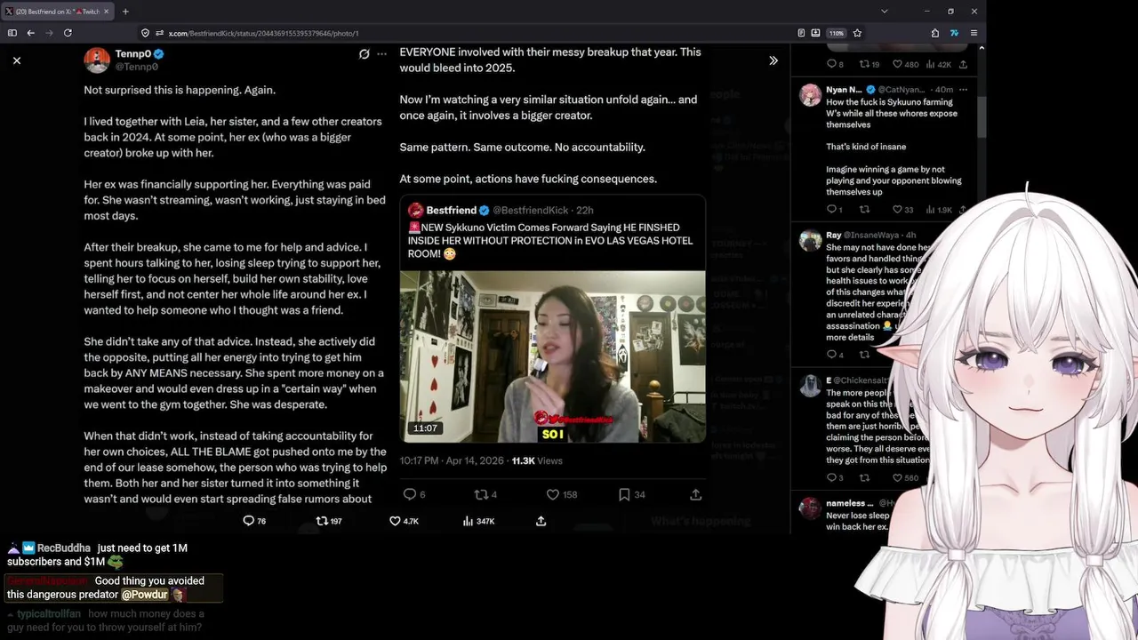Open the @CatNyan... handle link

[x=903, y=90]
